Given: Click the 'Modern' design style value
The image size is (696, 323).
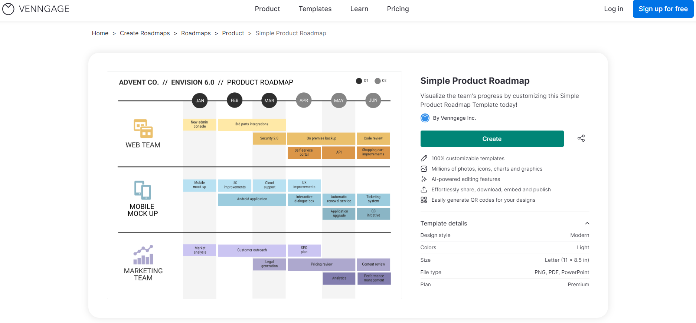Looking at the screenshot, I should (580, 235).
